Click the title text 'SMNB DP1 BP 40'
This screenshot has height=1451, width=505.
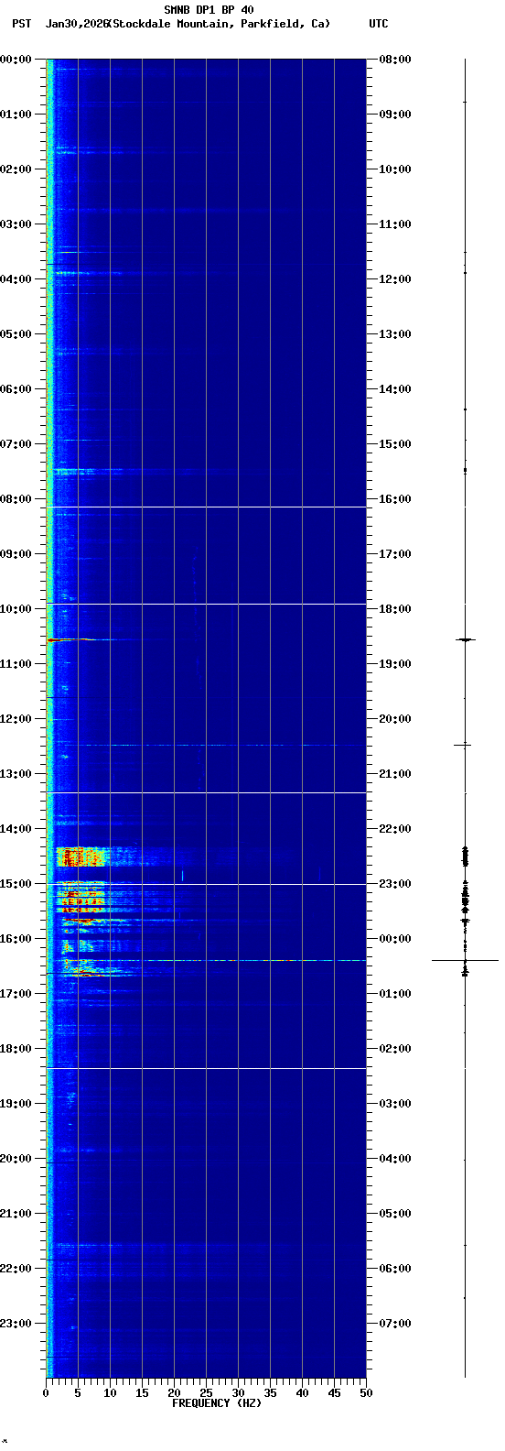209,10
